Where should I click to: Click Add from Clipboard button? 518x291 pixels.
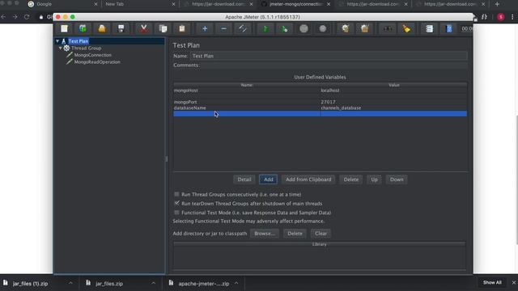(308, 179)
